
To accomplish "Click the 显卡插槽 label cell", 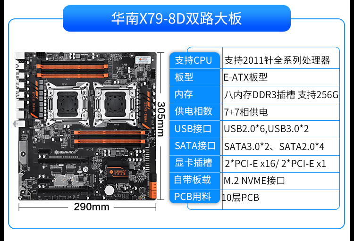I will [x=194, y=163].
